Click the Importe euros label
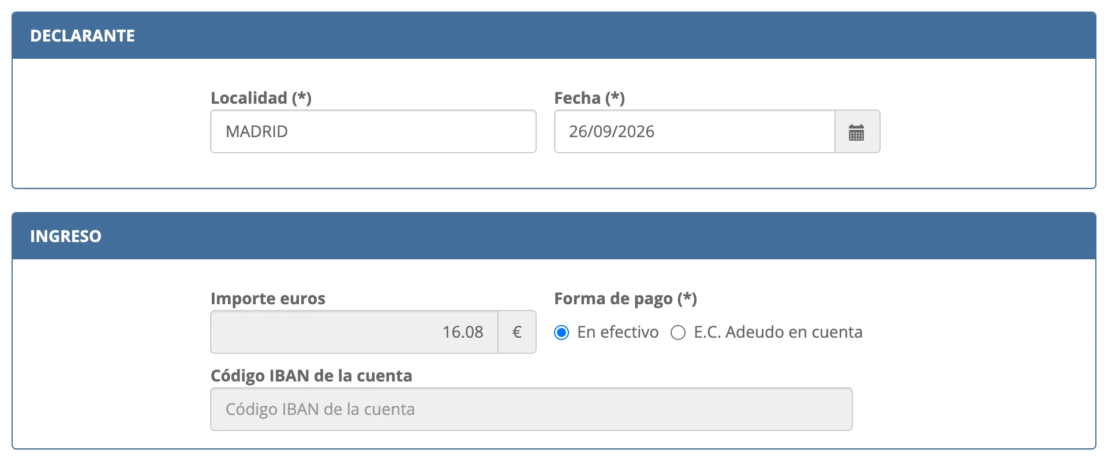This screenshot has height=461, width=1108. [x=268, y=298]
